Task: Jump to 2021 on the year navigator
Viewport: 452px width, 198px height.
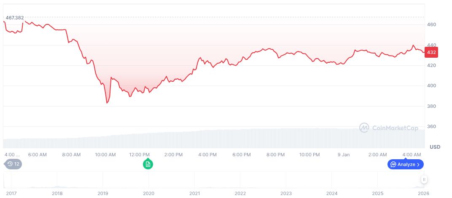Action: click(x=194, y=194)
